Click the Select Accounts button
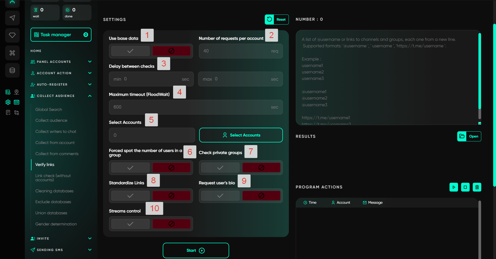The width and height of the screenshot is (496, 259). coord(241,135)
